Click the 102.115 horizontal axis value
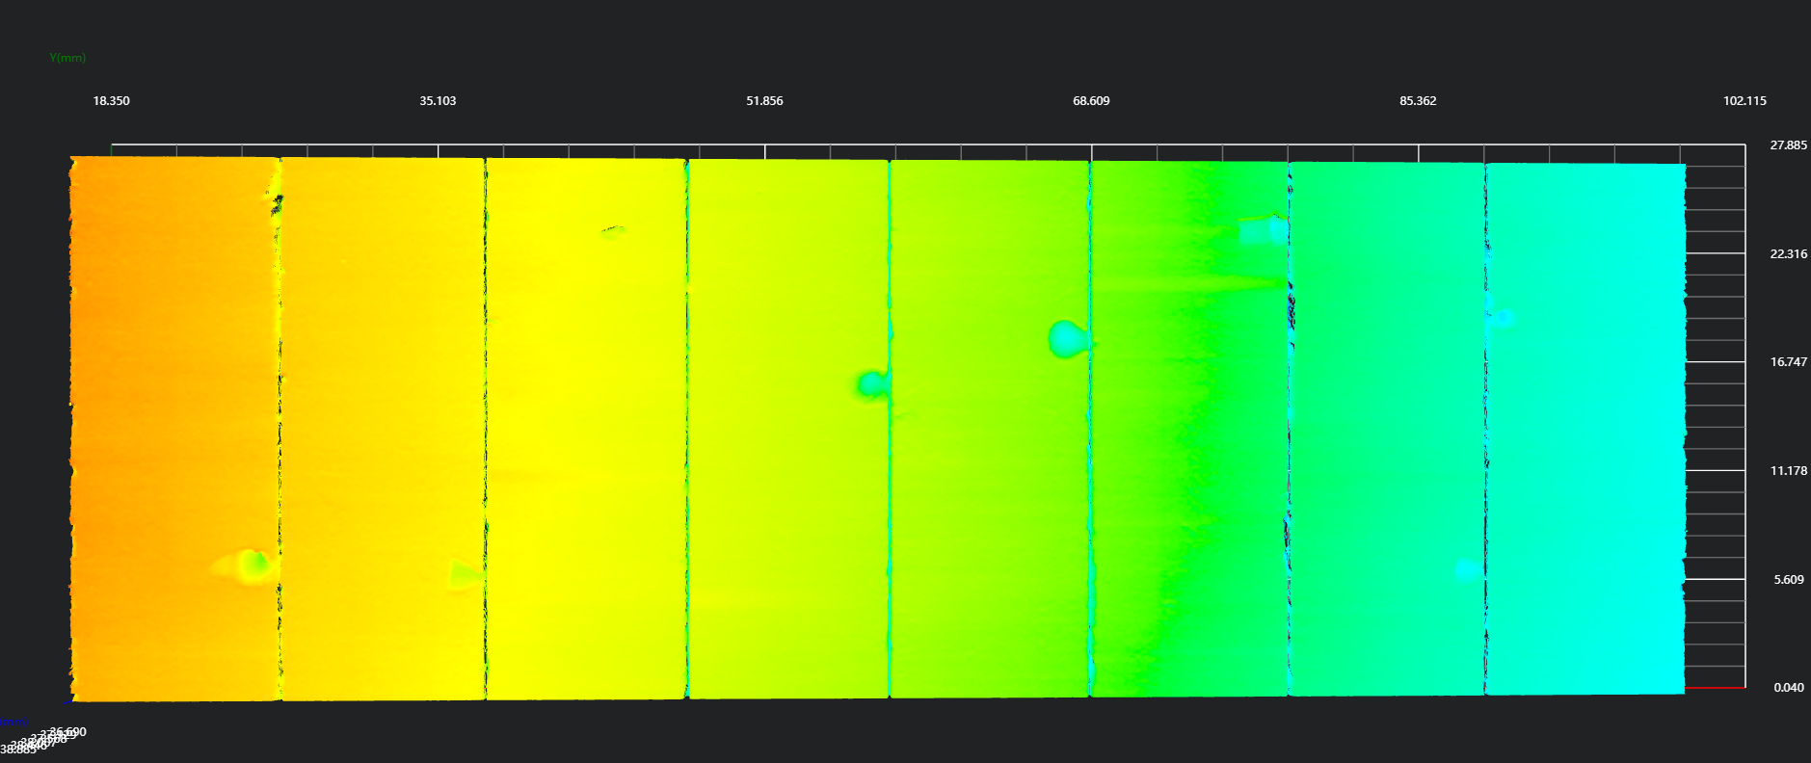Screen dimensions: 1811x763 [1744, 101]
